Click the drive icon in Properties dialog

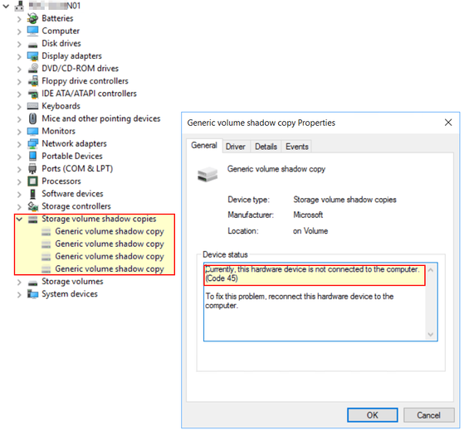point(208,174)
